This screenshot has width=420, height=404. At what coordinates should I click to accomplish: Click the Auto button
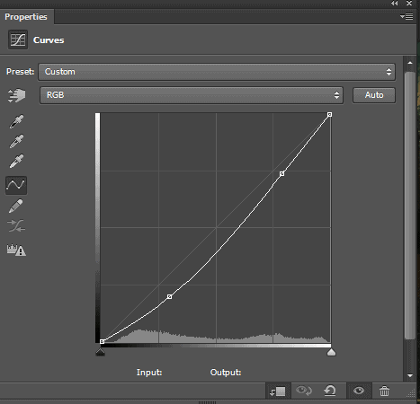(x=374, y=95)
